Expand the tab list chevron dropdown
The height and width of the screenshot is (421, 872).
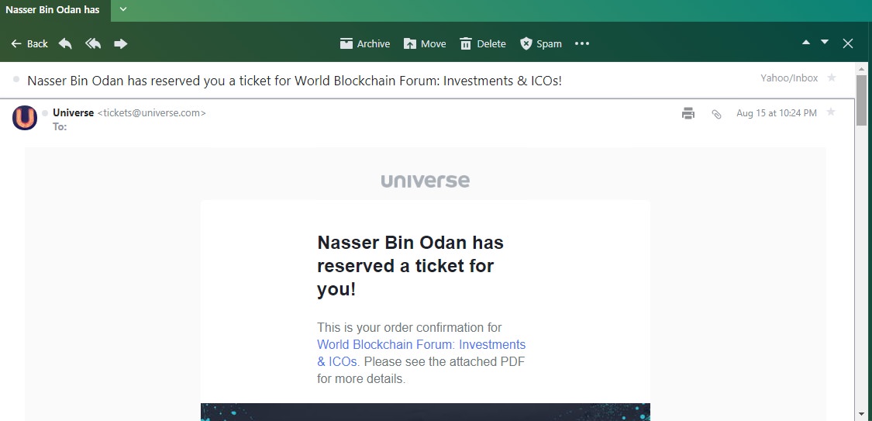(x=123, y=9)
